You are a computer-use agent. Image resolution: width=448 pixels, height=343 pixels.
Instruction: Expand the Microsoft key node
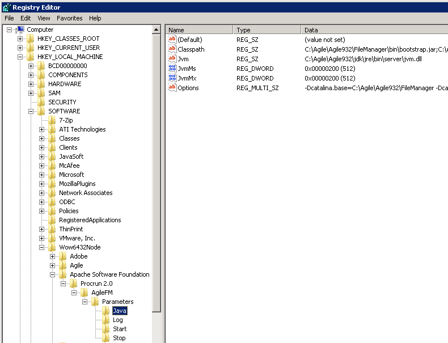42,175
